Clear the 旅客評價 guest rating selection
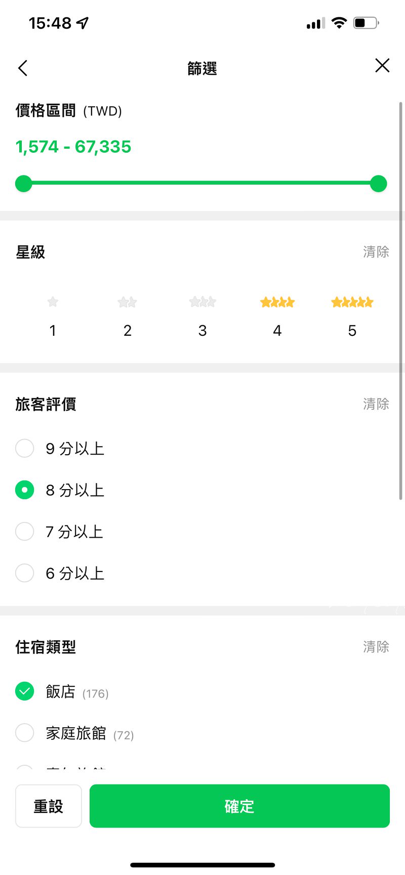Image resolution: width=405 pixels, height=875 pixels. pyautogui.click(x=376, y=404)
